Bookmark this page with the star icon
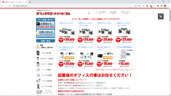 [x=139, y=6]
